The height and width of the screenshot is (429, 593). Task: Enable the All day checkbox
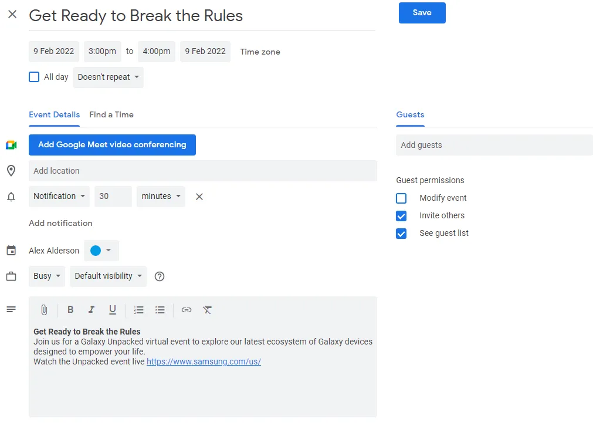tap(34, 77)
